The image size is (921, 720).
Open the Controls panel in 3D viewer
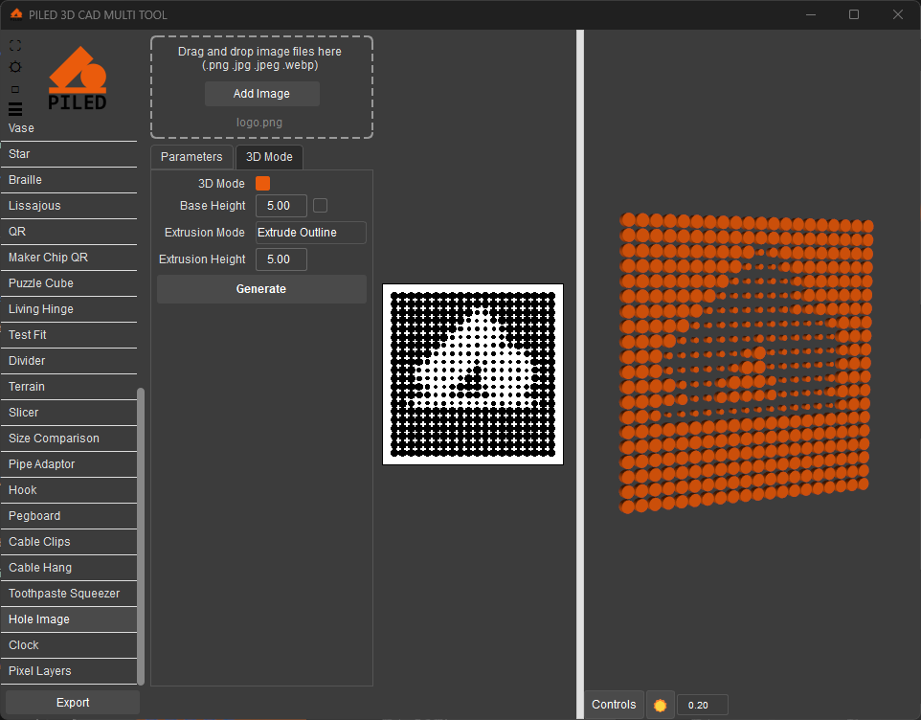pos(614,705)
